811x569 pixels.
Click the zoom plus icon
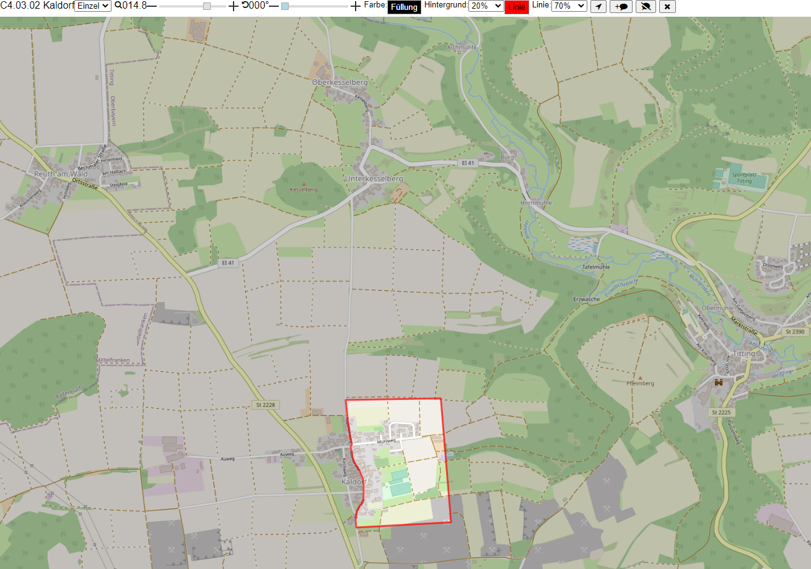pyautogui.click(x=233, y=6)
